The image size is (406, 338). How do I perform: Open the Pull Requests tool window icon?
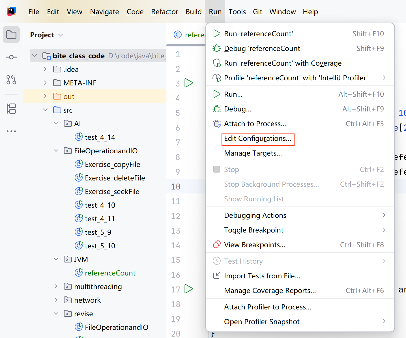pos(11,80)
